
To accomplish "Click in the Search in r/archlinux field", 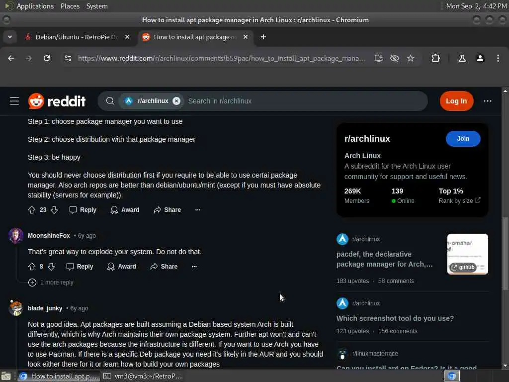I will pyautogui.click(x=305, y=101).
